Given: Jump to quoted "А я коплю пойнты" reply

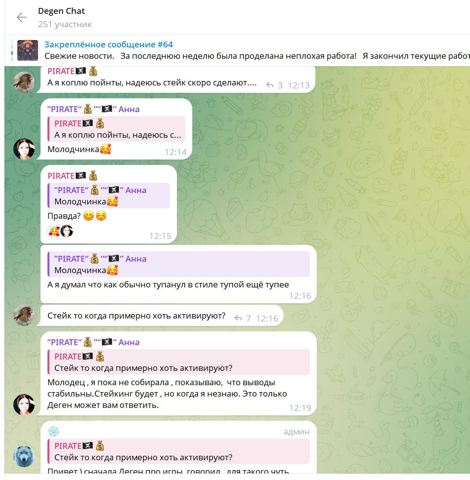Looking at the screenshot, I should click(117, 129).
